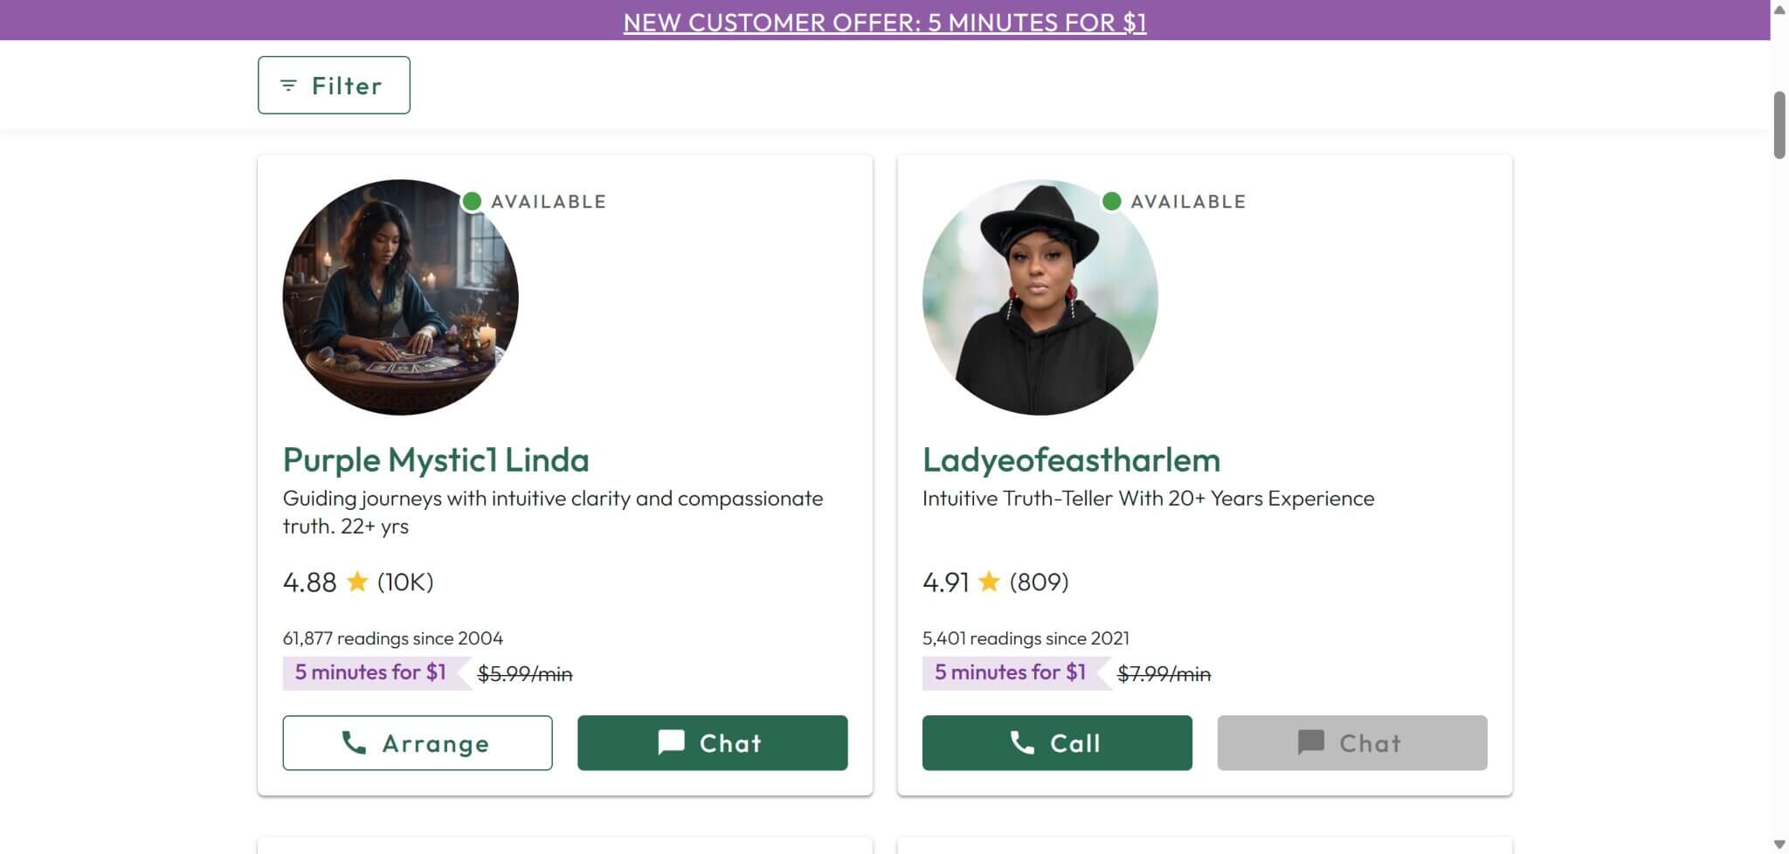
Task: Click the phone icon on the Call button
Action: [1022, 742]
